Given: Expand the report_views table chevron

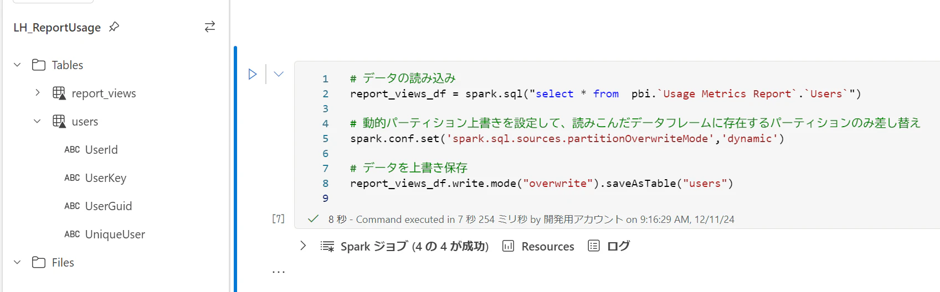Looking at the screenshot, I should tap(37, 92).
